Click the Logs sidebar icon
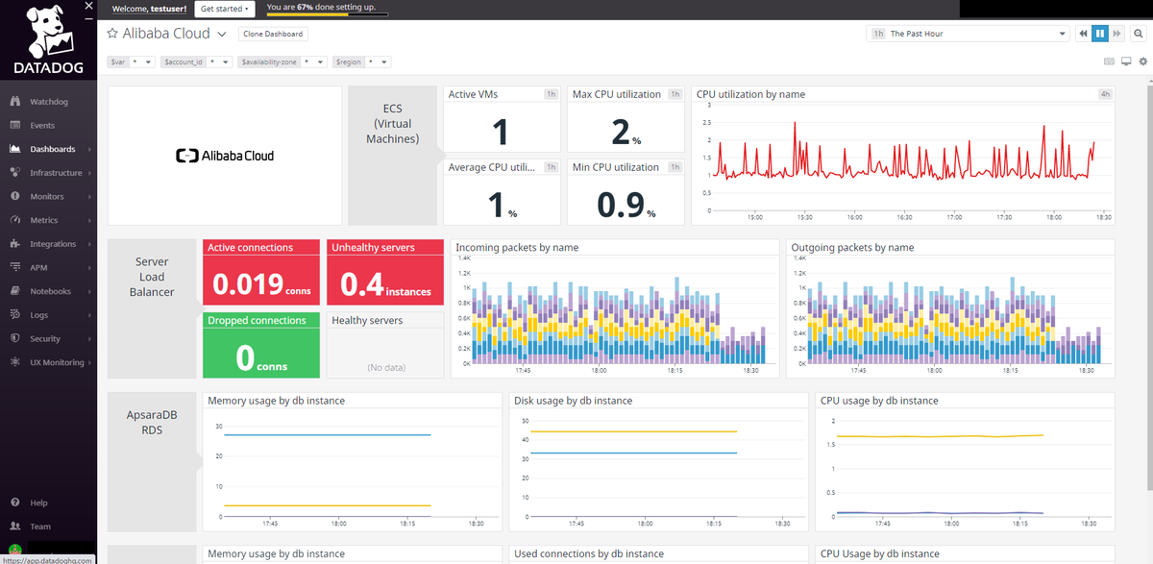This screenshot has height=564, width=1153. click(14, 315)
